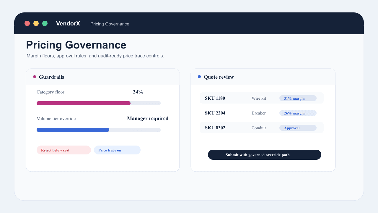
Task: Toggle the Price trace on chip
Action: 117,150
